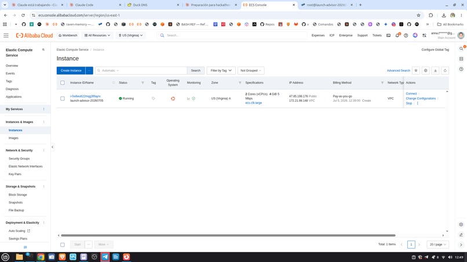The width and height of the screenshot is (467, 262).
Task: Open My Services options menu
Action: 44,109
